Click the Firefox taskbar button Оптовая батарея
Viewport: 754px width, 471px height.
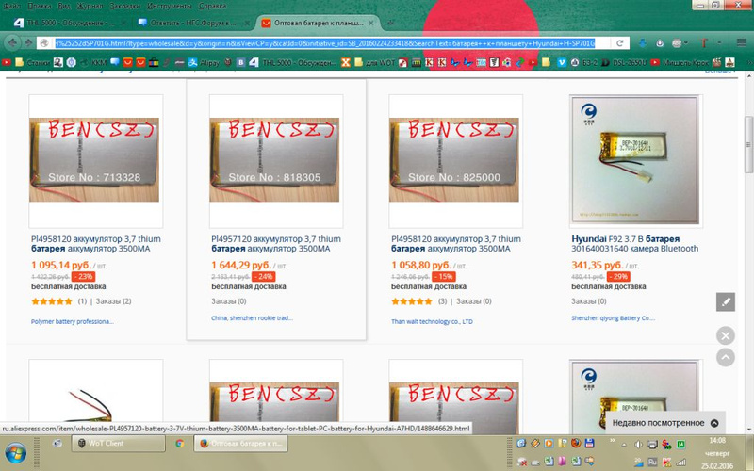click(241, 443)
